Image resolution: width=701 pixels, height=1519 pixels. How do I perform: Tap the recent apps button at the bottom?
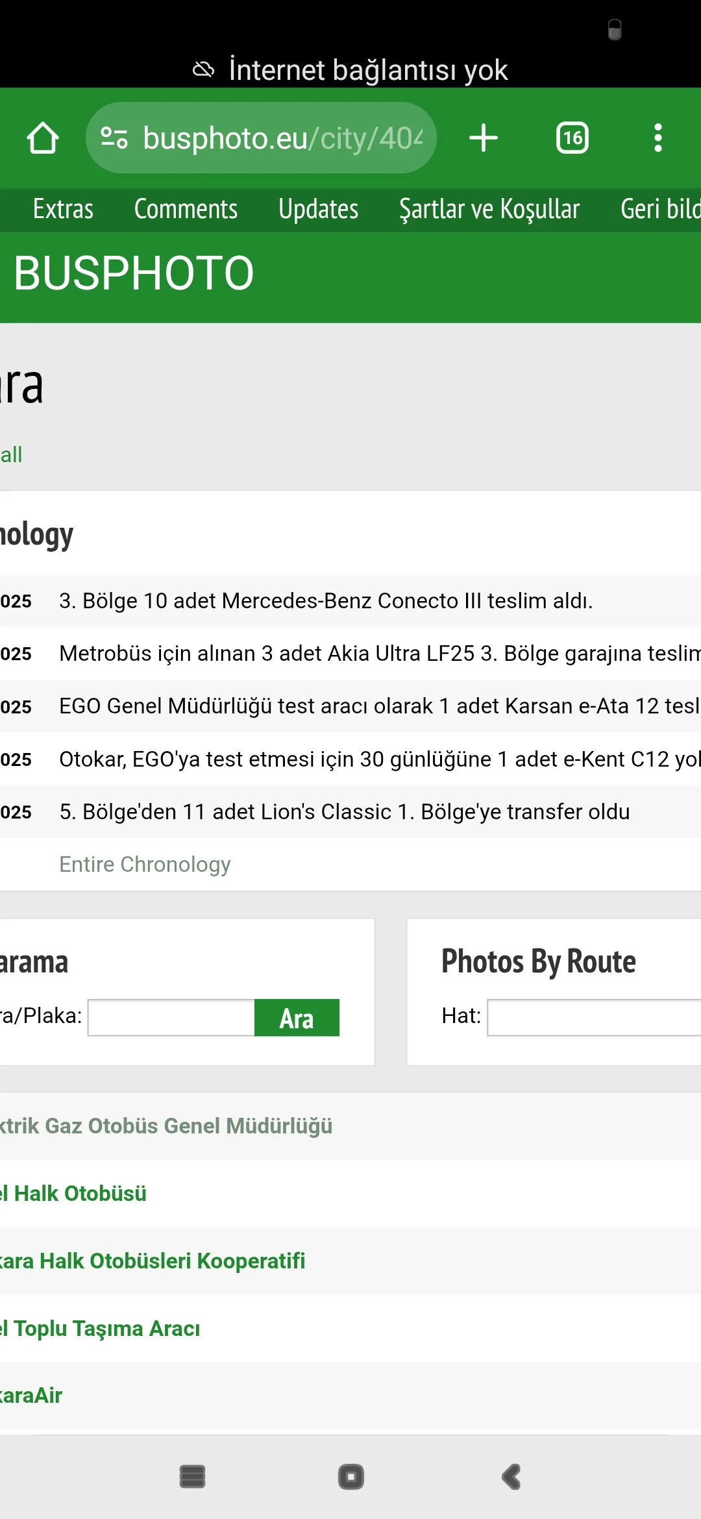pos(192,1476)
